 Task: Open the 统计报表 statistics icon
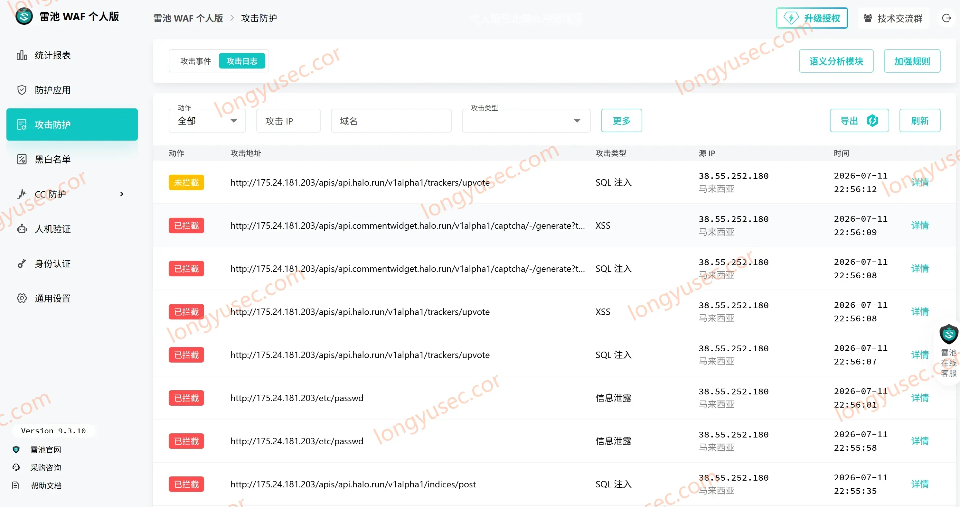(x=22, y=55)
